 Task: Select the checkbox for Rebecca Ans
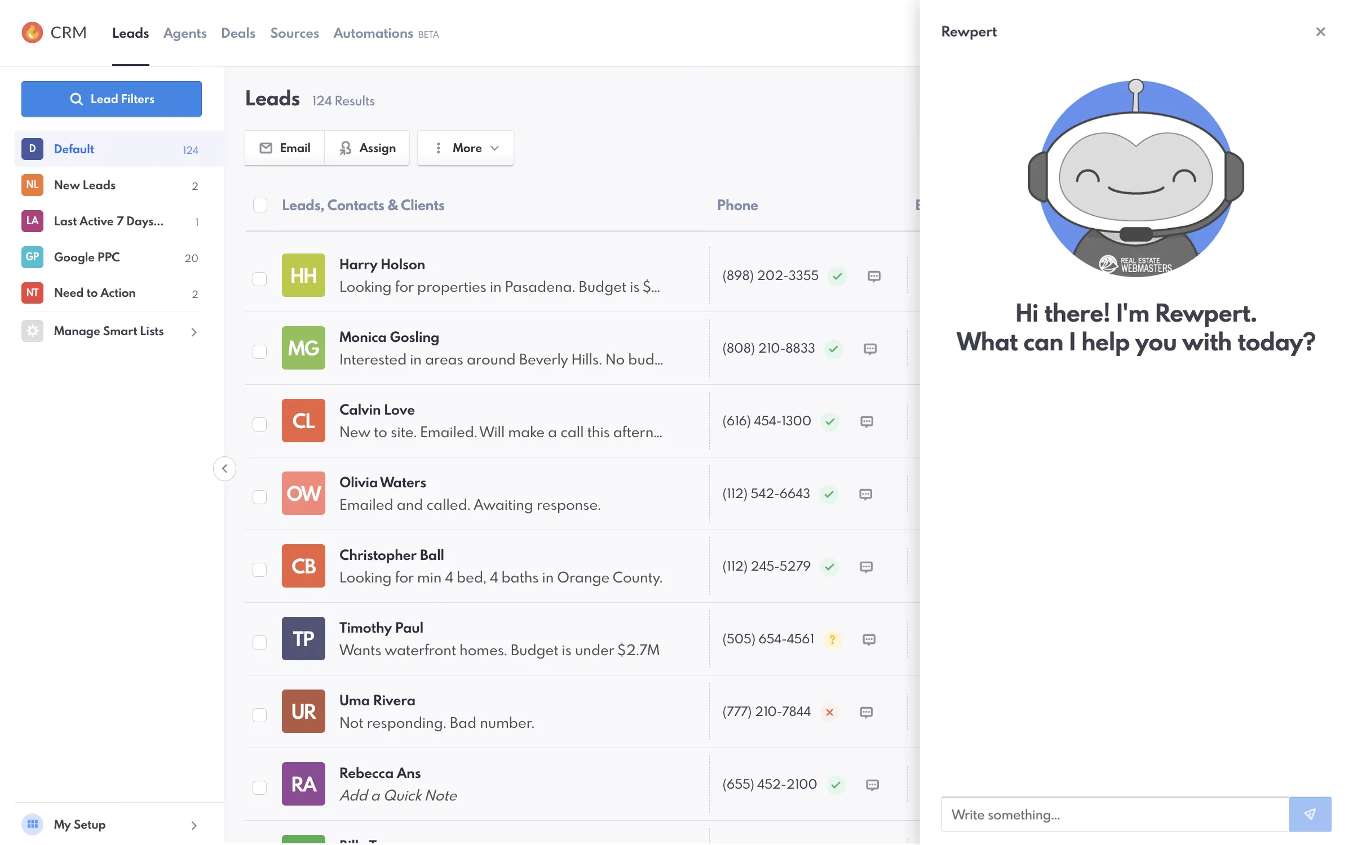tap(259, 788)
